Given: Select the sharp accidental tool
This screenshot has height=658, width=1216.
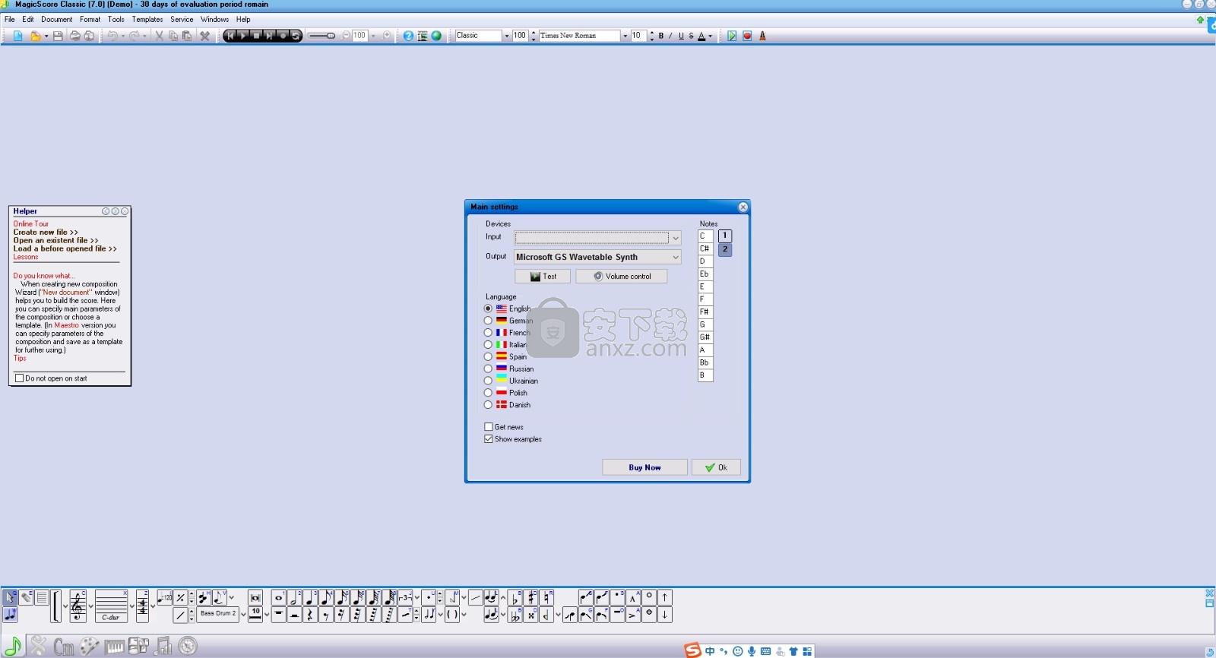Looking at the screenshot, I should [x=531, y=598].
